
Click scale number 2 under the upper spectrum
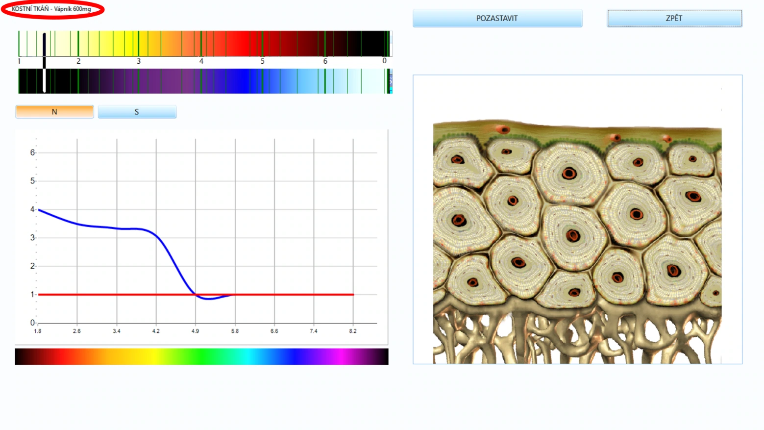[x=78, y=61]
